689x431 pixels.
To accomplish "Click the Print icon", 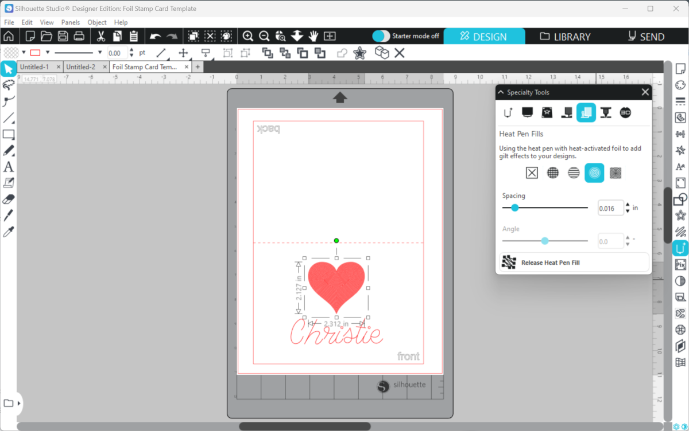I will (x=79, y=36).
